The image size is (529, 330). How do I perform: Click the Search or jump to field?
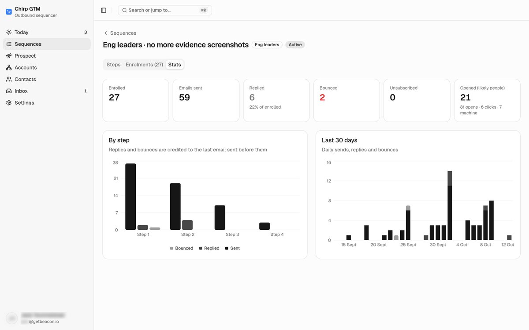click(x=165, y=10)
